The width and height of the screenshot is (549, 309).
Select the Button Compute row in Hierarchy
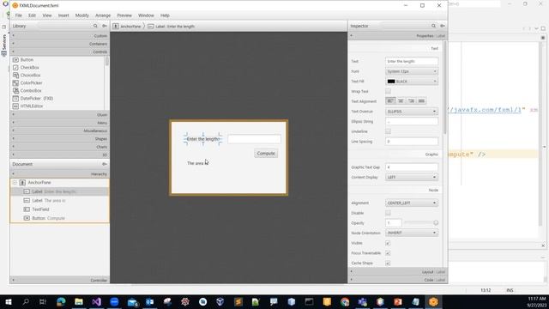(60, 218)
